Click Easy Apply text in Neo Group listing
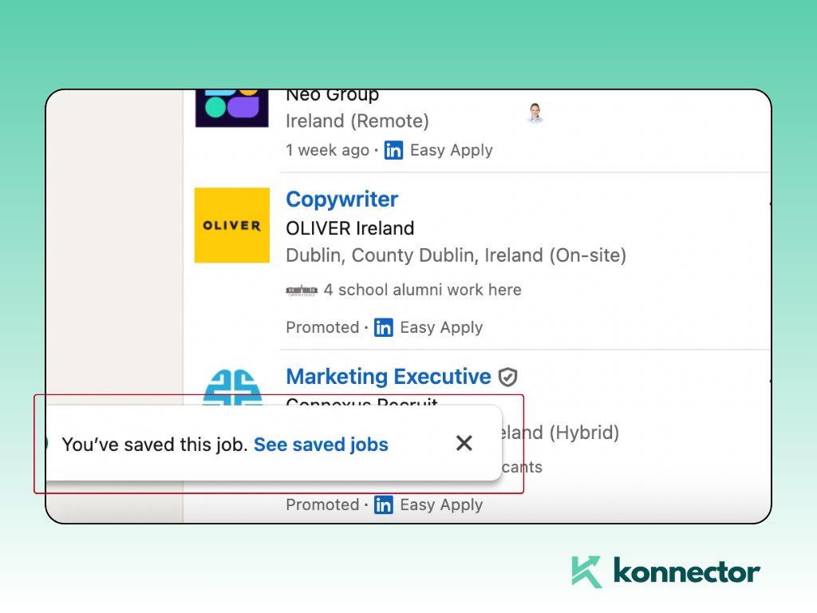 click(452, 151)
